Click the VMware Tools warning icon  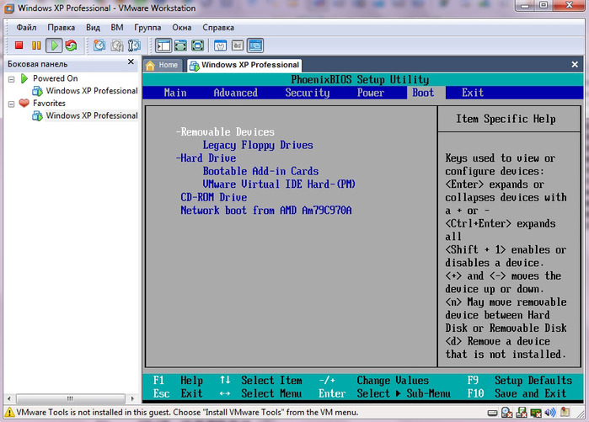tap(9, 412)
